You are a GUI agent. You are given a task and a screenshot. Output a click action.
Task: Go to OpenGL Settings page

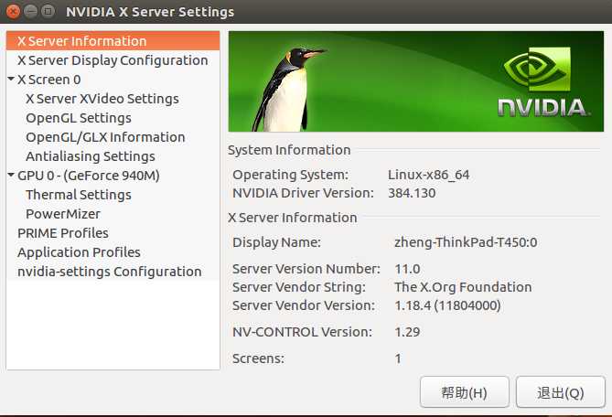(x=78, y=118)
